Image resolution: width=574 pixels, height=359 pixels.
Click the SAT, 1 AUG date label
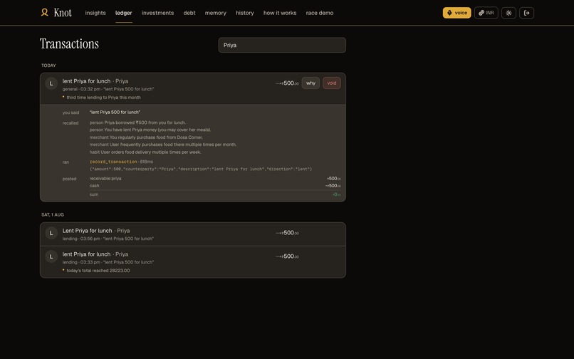click(x=53, y=215)
